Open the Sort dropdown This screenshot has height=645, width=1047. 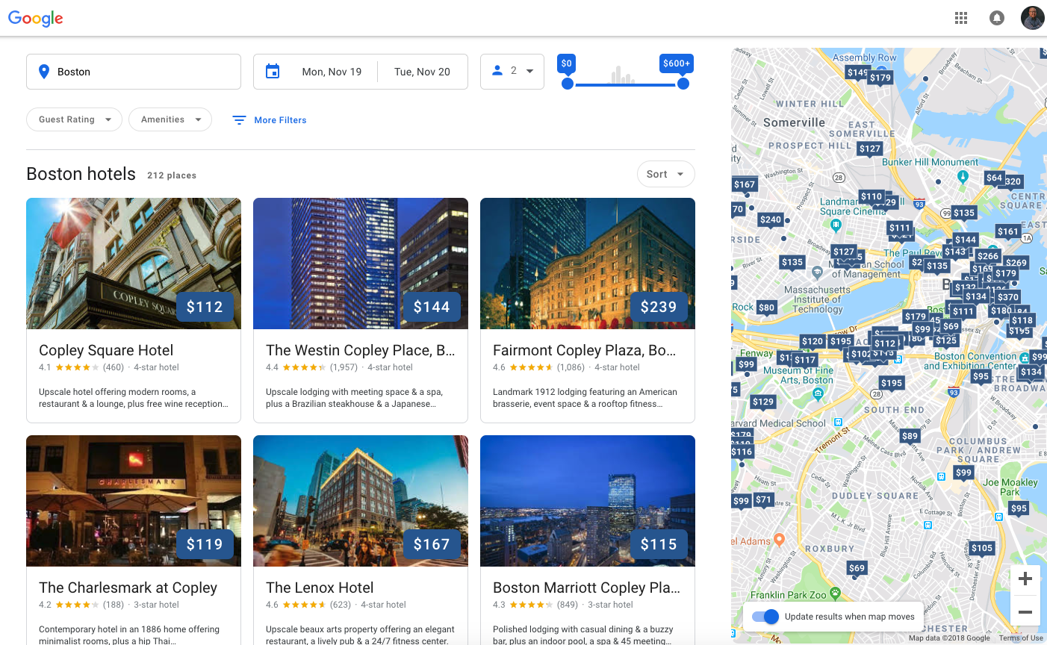click(x=665, y=174)
